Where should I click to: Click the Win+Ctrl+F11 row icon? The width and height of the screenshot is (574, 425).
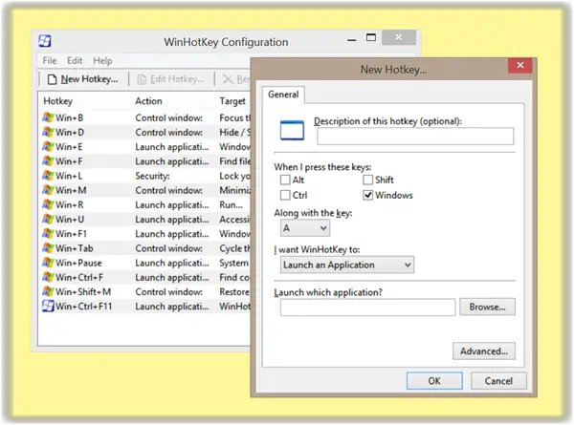click(48, 307)
